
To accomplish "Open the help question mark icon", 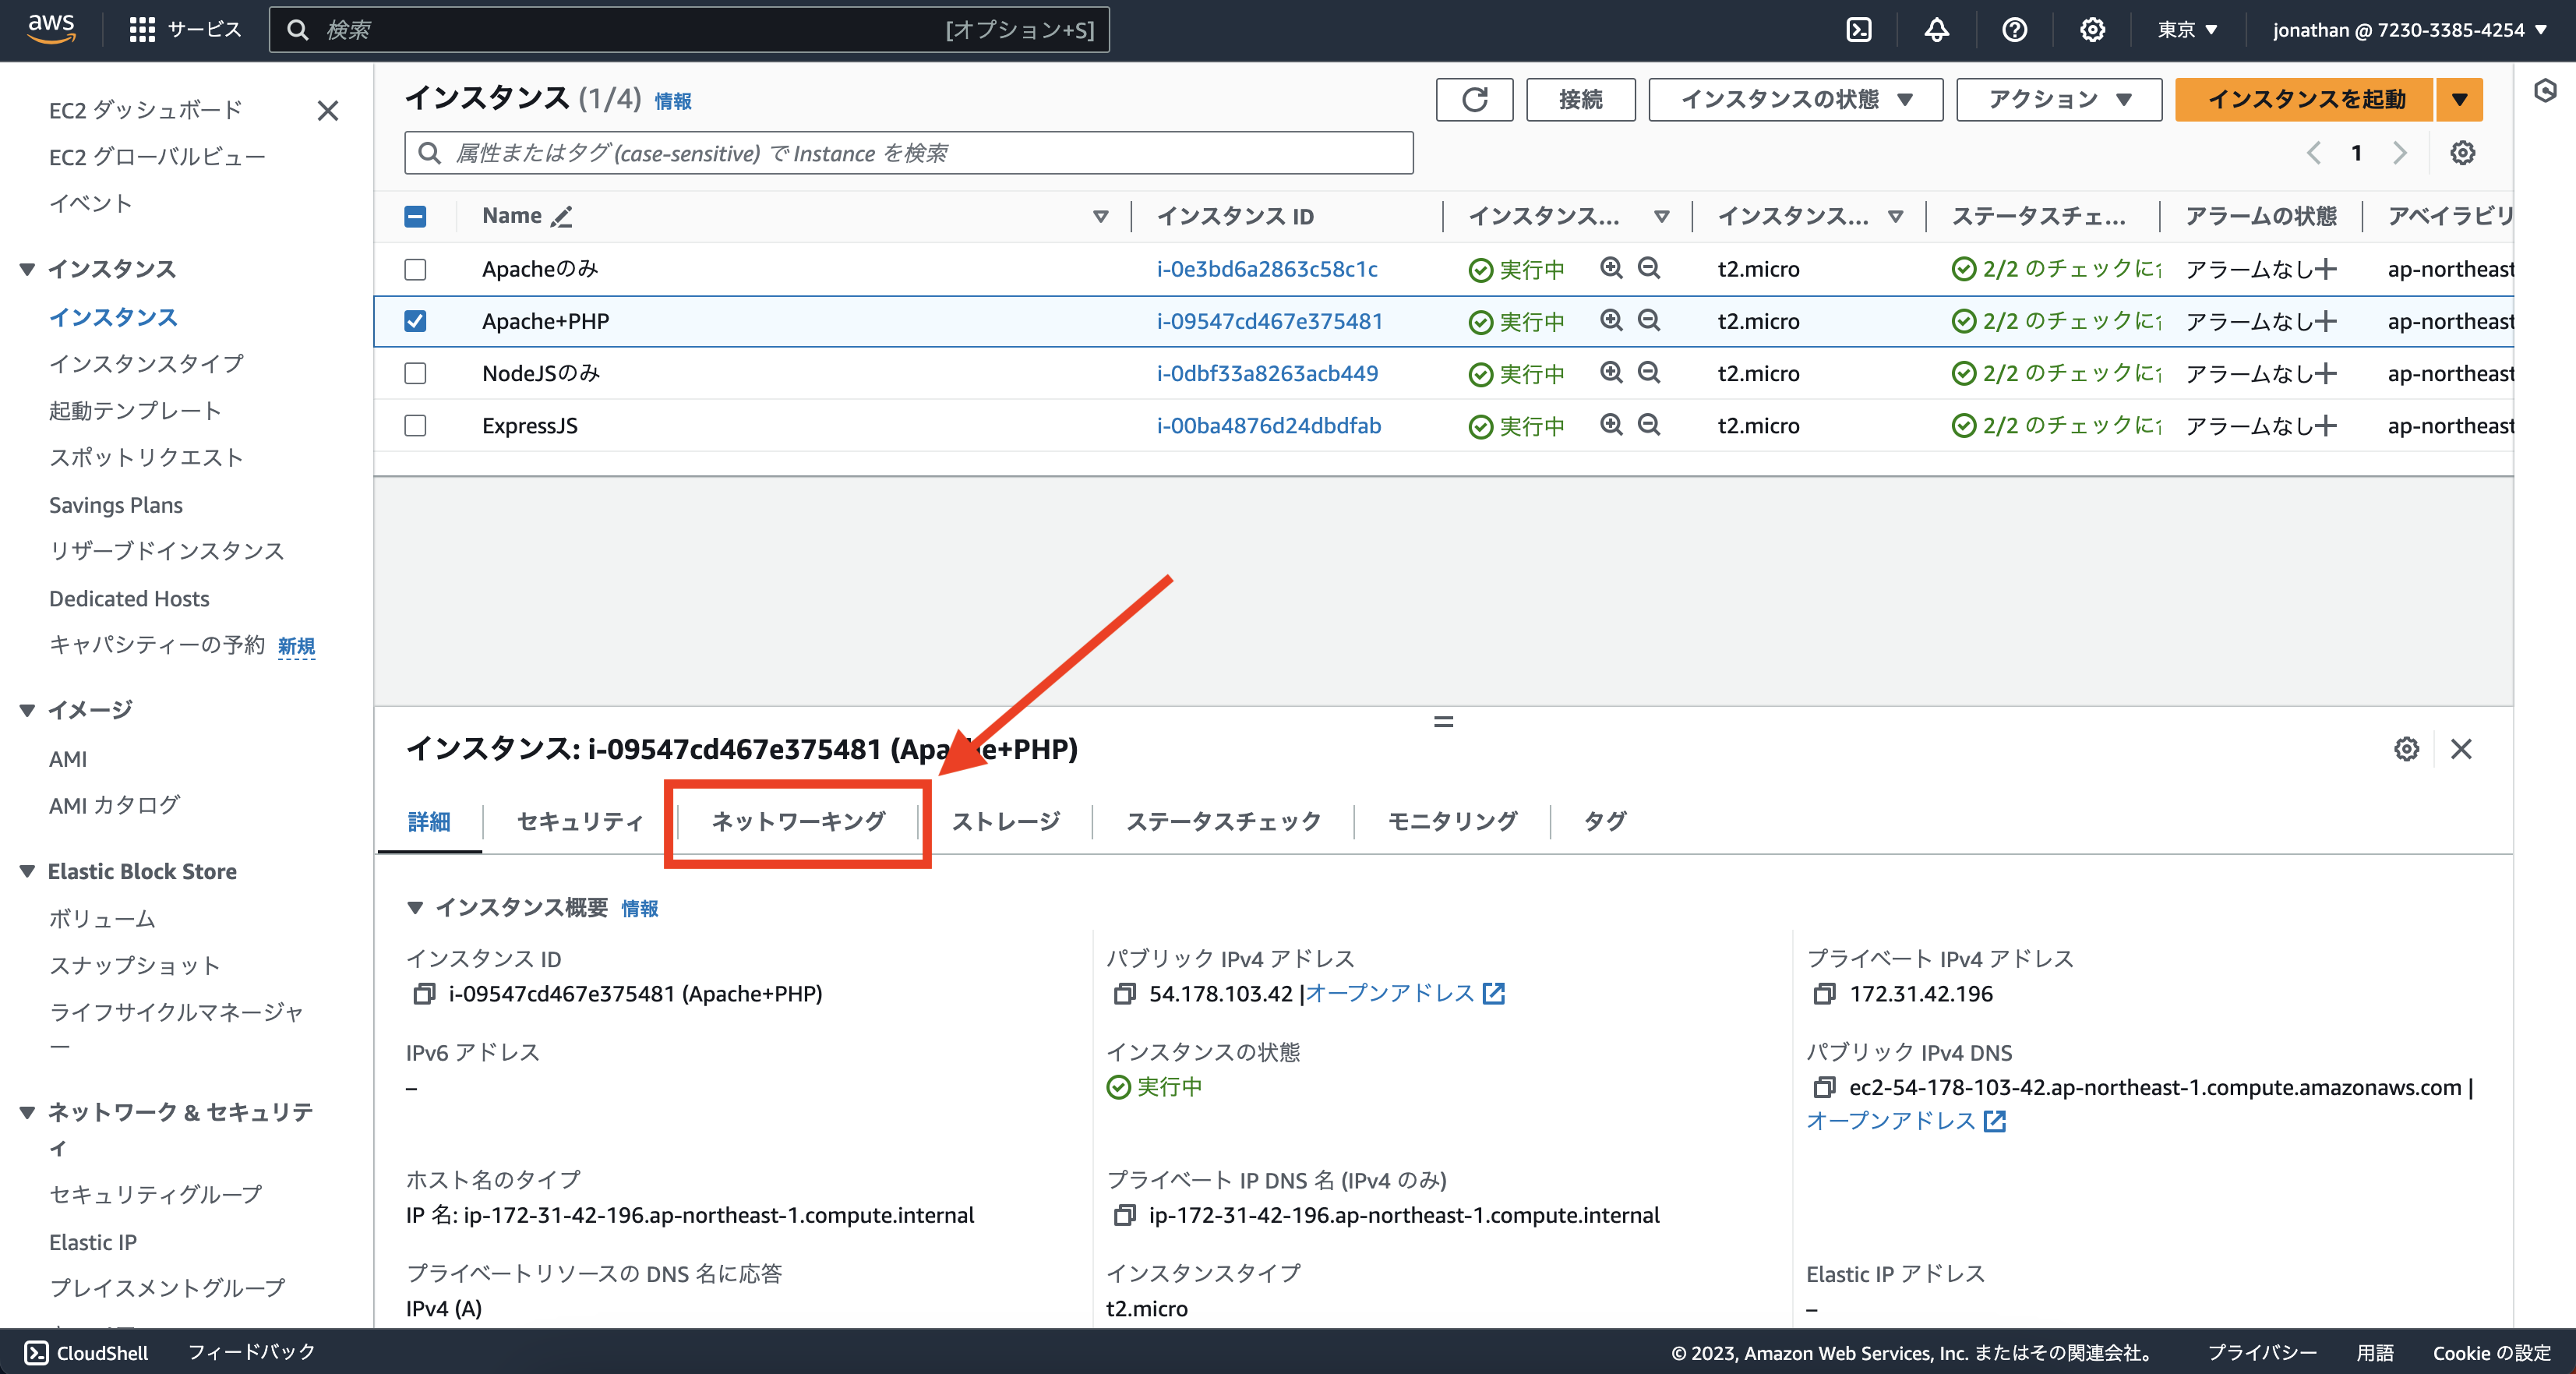I will (x=2014, y=29).
